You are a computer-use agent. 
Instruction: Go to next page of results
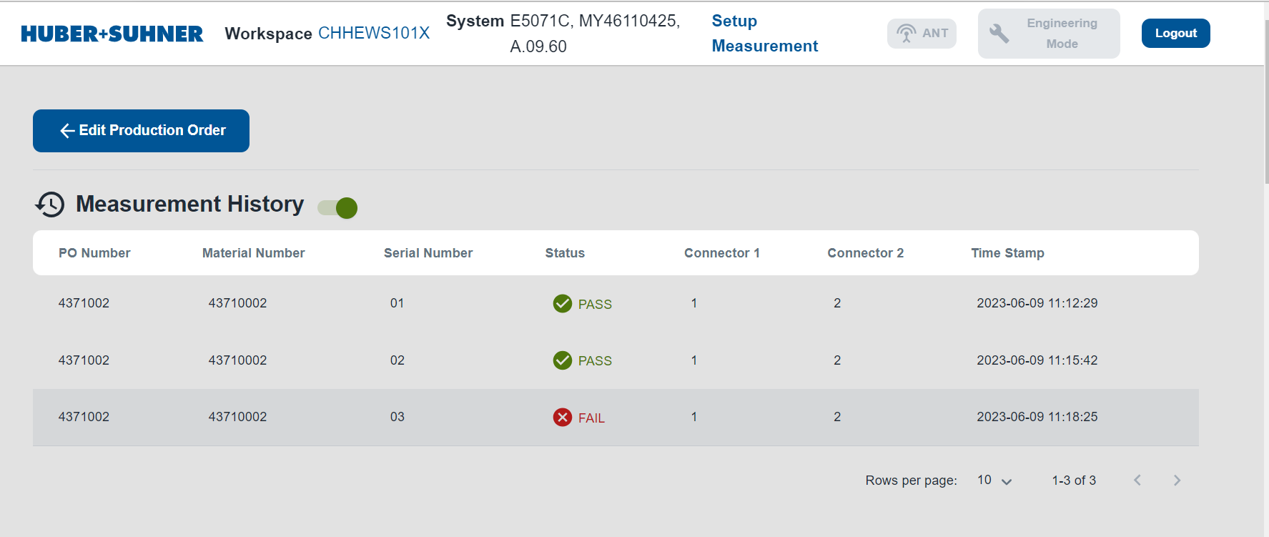[1177, 481]
